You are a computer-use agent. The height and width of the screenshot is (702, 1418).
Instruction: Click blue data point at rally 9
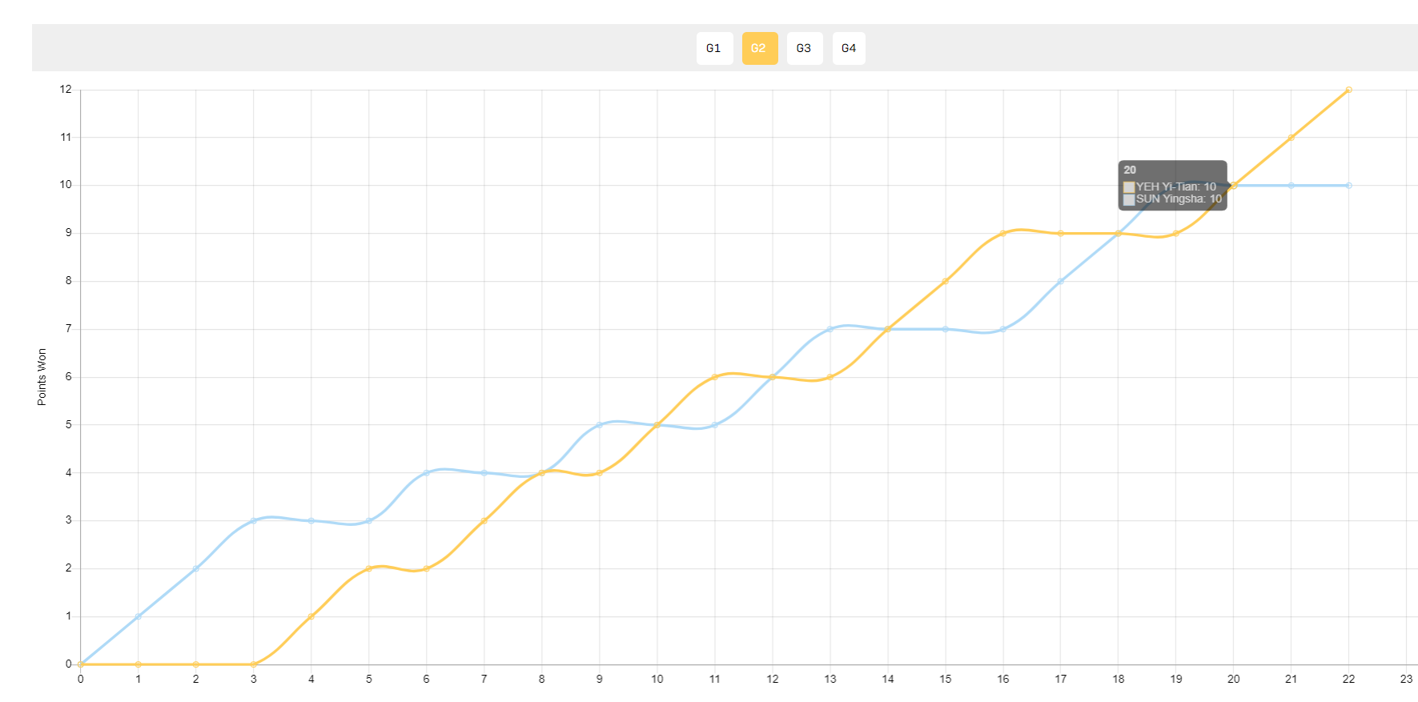point(600,425)
